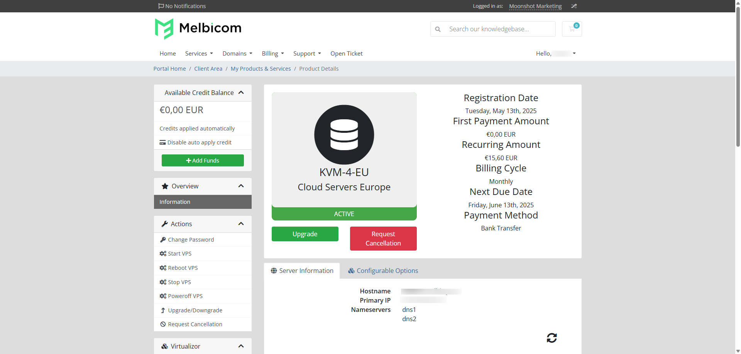
Task: Select the Server Information tab
Action: (x=302, y=271)
